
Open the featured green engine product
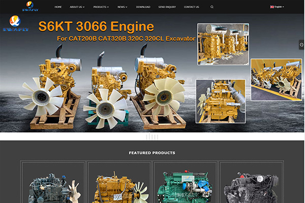[x=185, y=183]
